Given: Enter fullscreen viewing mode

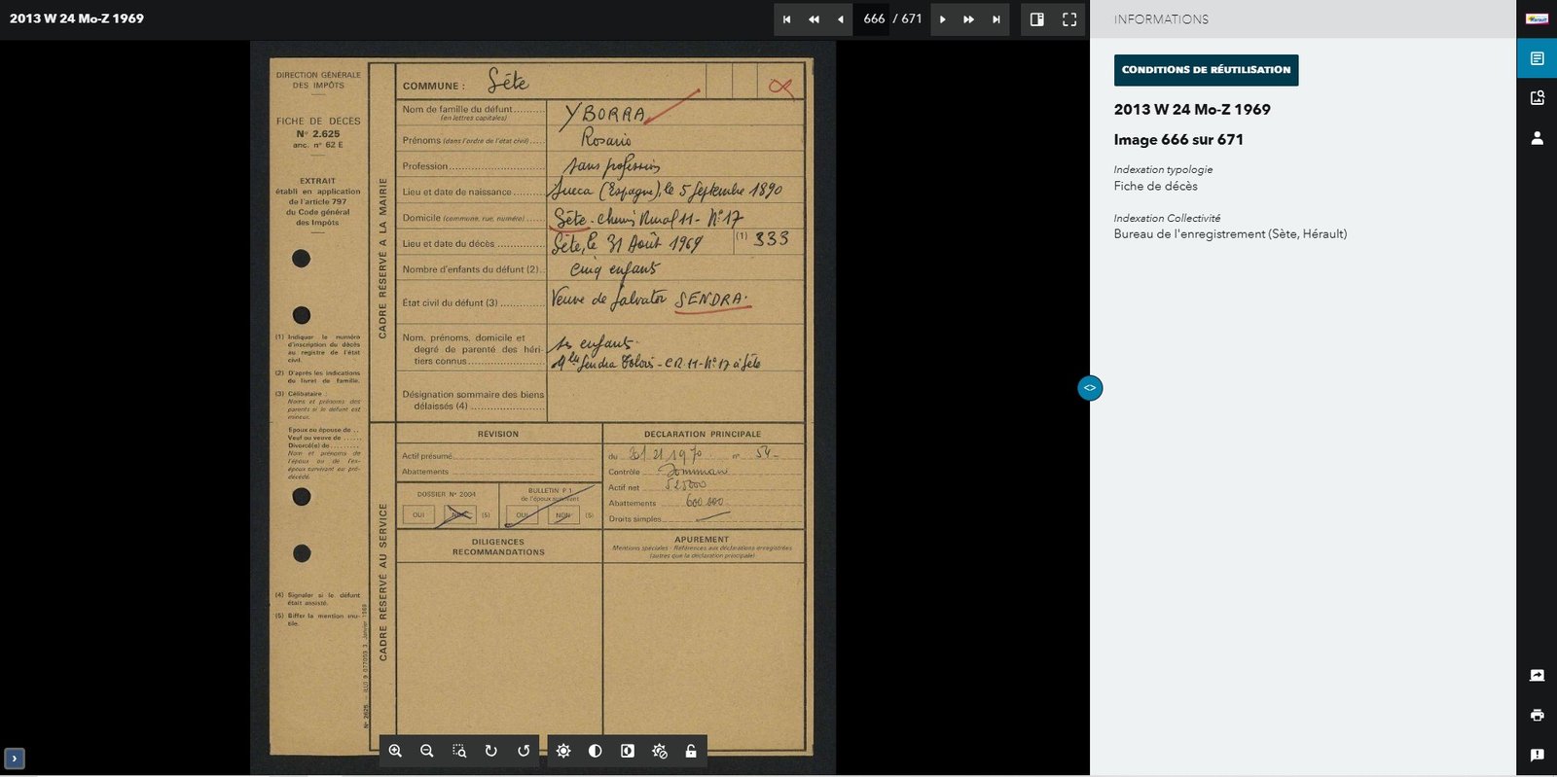Looking at the screenshot, I should point(1069,19).
